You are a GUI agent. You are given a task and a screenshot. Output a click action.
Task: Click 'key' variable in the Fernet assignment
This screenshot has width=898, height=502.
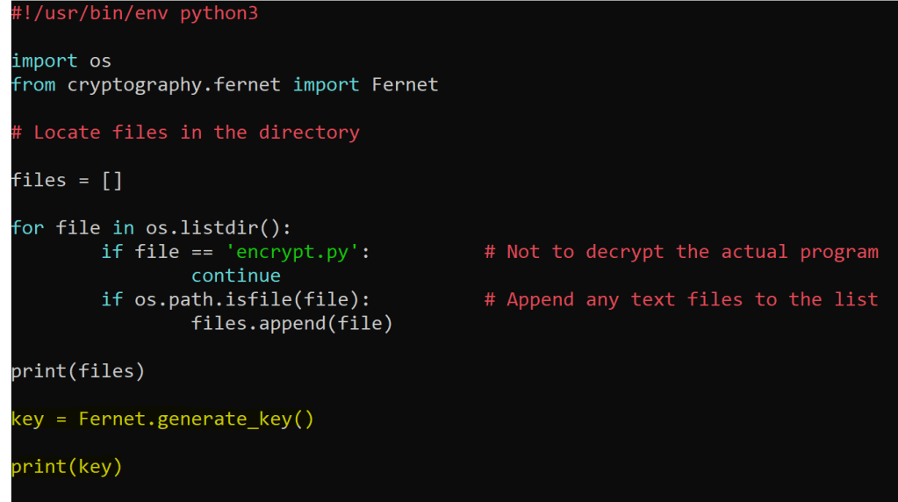coord(27,420)
